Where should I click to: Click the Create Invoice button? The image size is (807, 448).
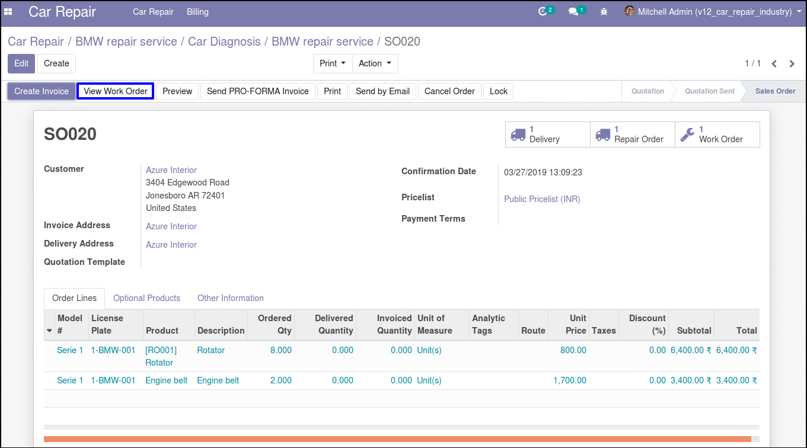coord(42,91)
